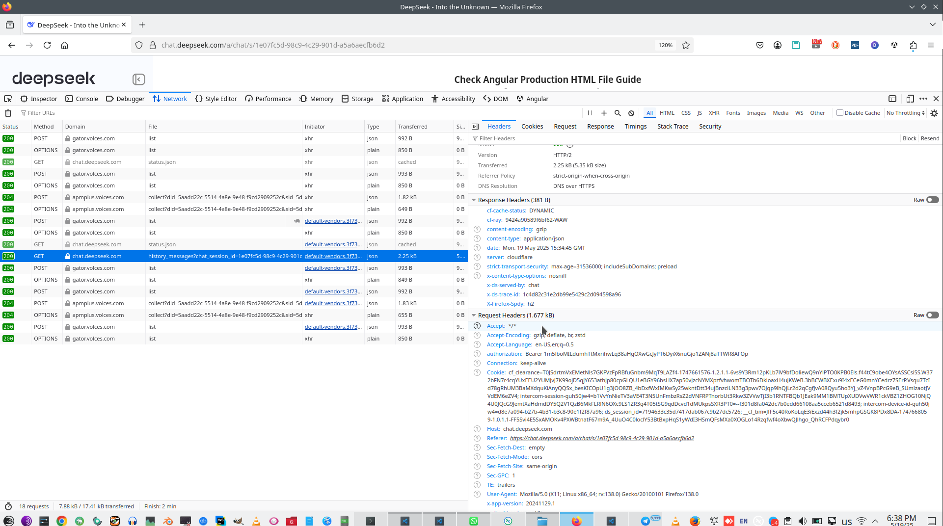Screen dimensions: 943x526
Task: Click the Filter URLs input field
Action: [x=299, y=113]
